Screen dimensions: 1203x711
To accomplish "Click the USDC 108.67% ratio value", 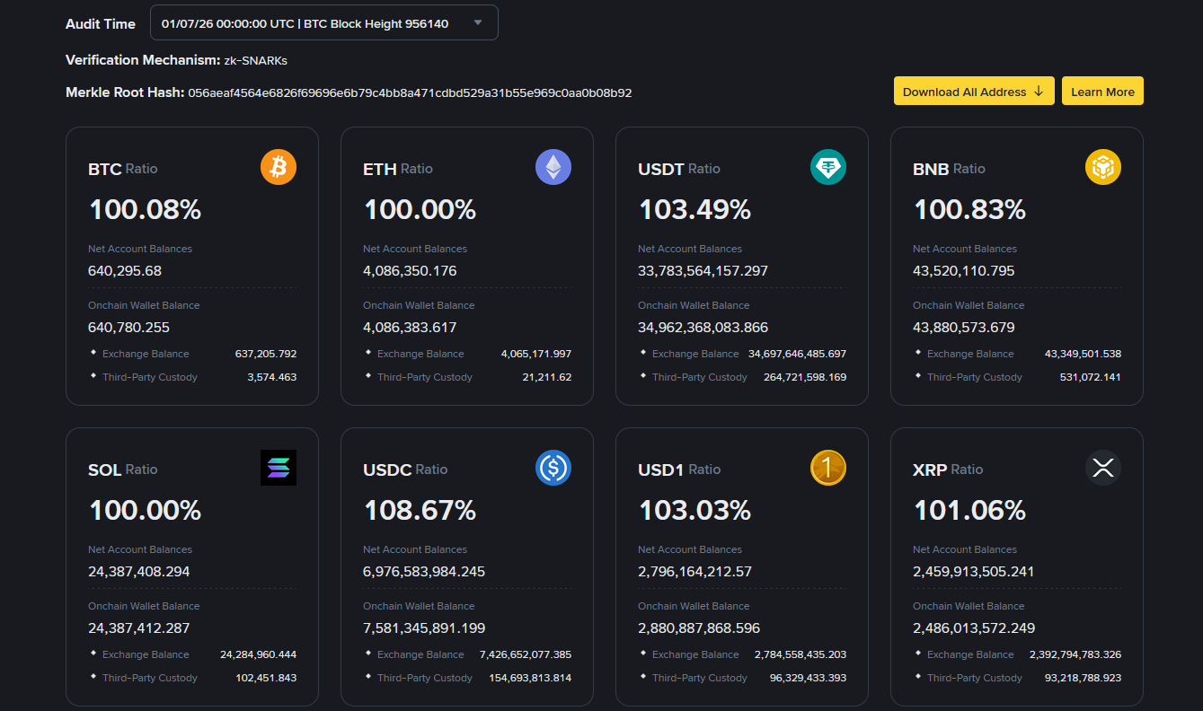I will 420,510.
